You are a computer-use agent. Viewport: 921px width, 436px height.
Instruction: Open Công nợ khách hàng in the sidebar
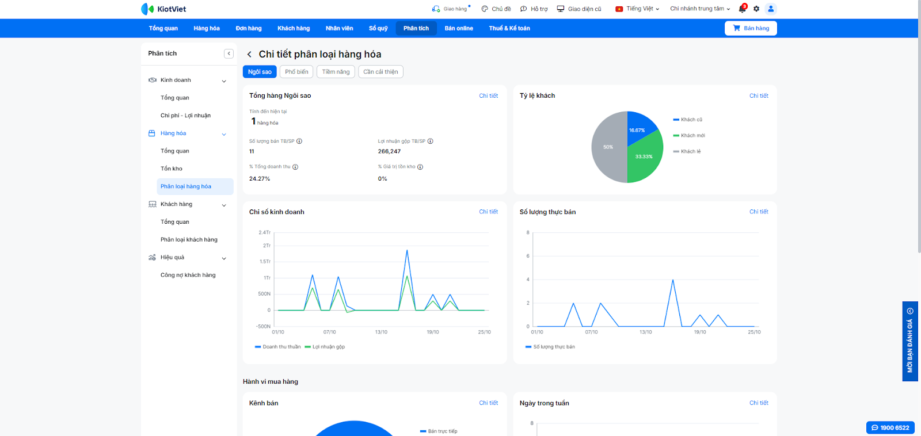coord(188,276)
